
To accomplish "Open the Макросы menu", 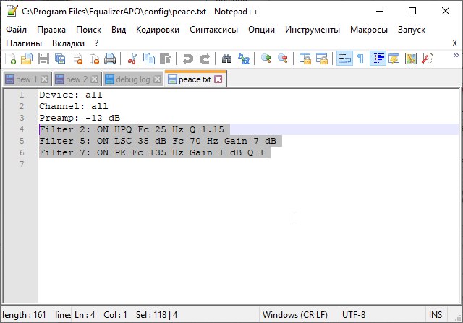I will pos(369,30).
